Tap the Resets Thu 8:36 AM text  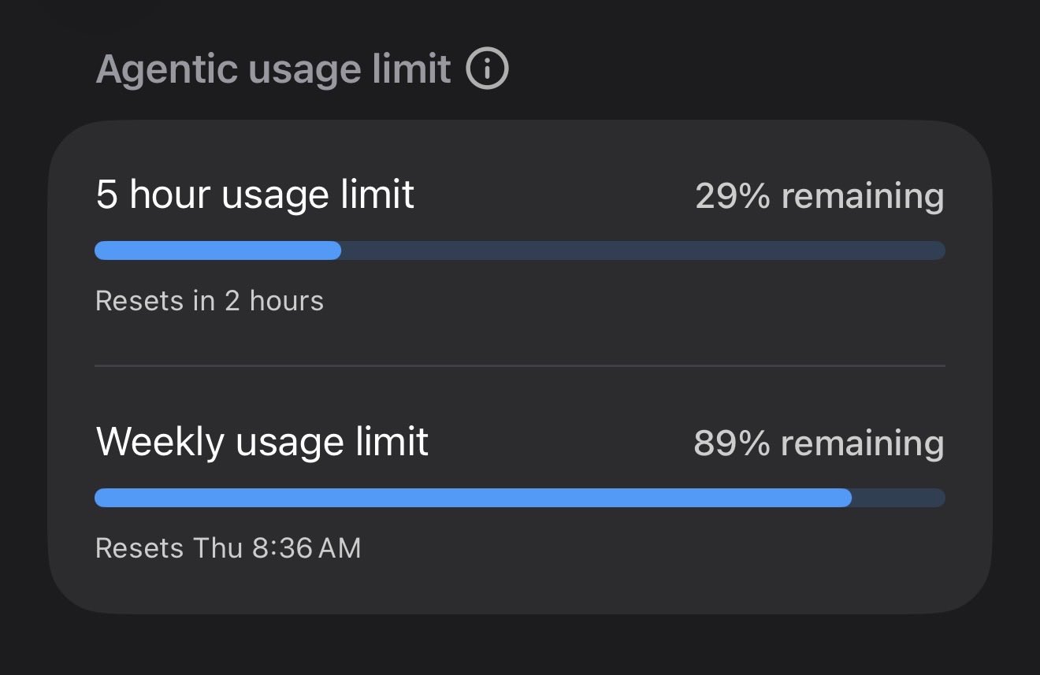pos(228,548)
